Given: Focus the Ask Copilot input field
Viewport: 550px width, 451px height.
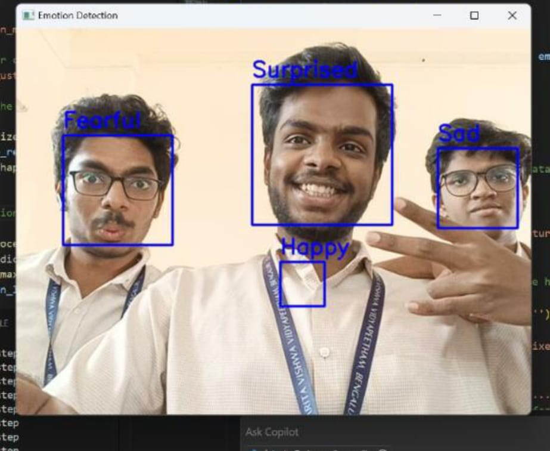Looking at the screenshot, I should 358,432.
